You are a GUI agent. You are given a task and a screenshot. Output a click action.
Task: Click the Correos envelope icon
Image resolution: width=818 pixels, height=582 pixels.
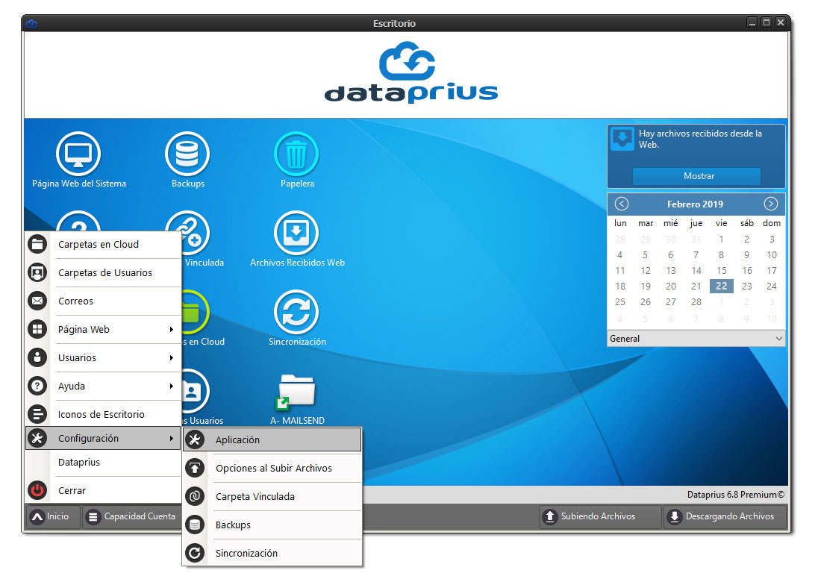[37, 301]
